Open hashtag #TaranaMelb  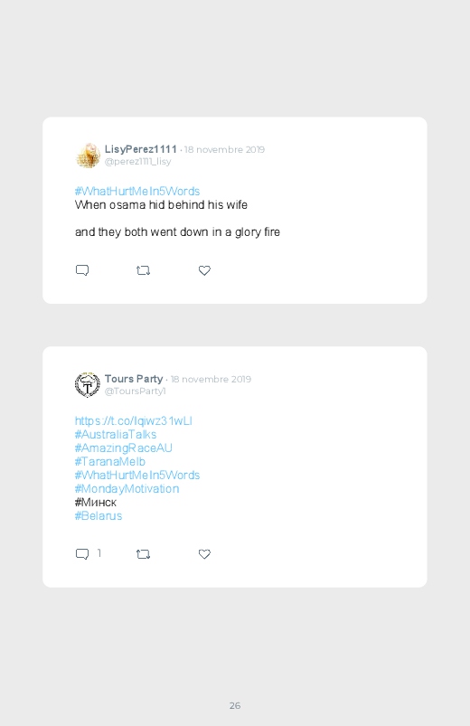click(x=109, y=462)
